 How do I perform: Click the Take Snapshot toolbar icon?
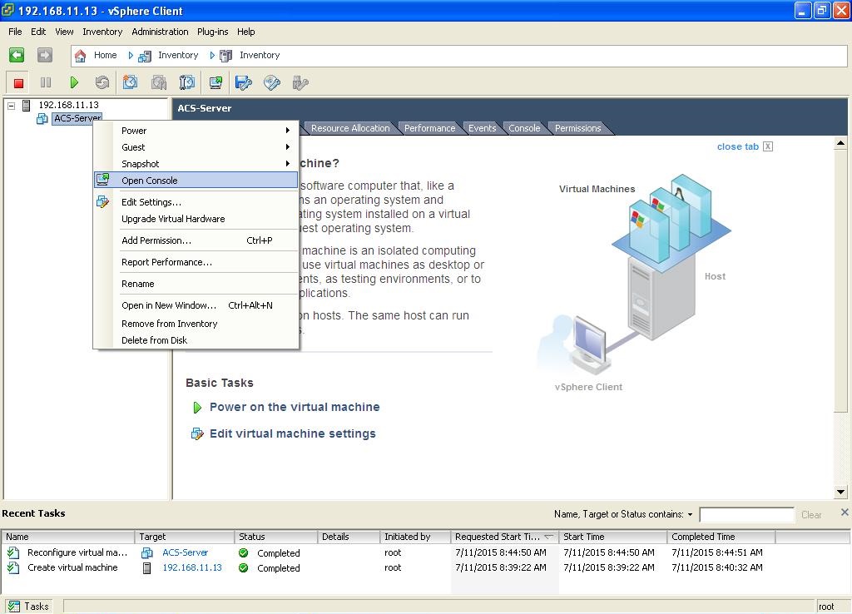tap(130, 82)
